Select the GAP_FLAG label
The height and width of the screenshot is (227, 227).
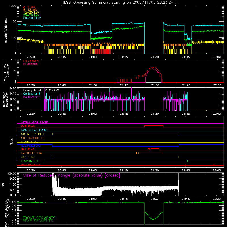(28, 126)
